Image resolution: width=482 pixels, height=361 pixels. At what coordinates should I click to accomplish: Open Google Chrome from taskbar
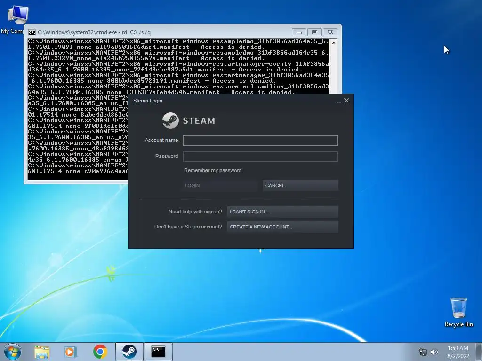click(x=100, y=352)
